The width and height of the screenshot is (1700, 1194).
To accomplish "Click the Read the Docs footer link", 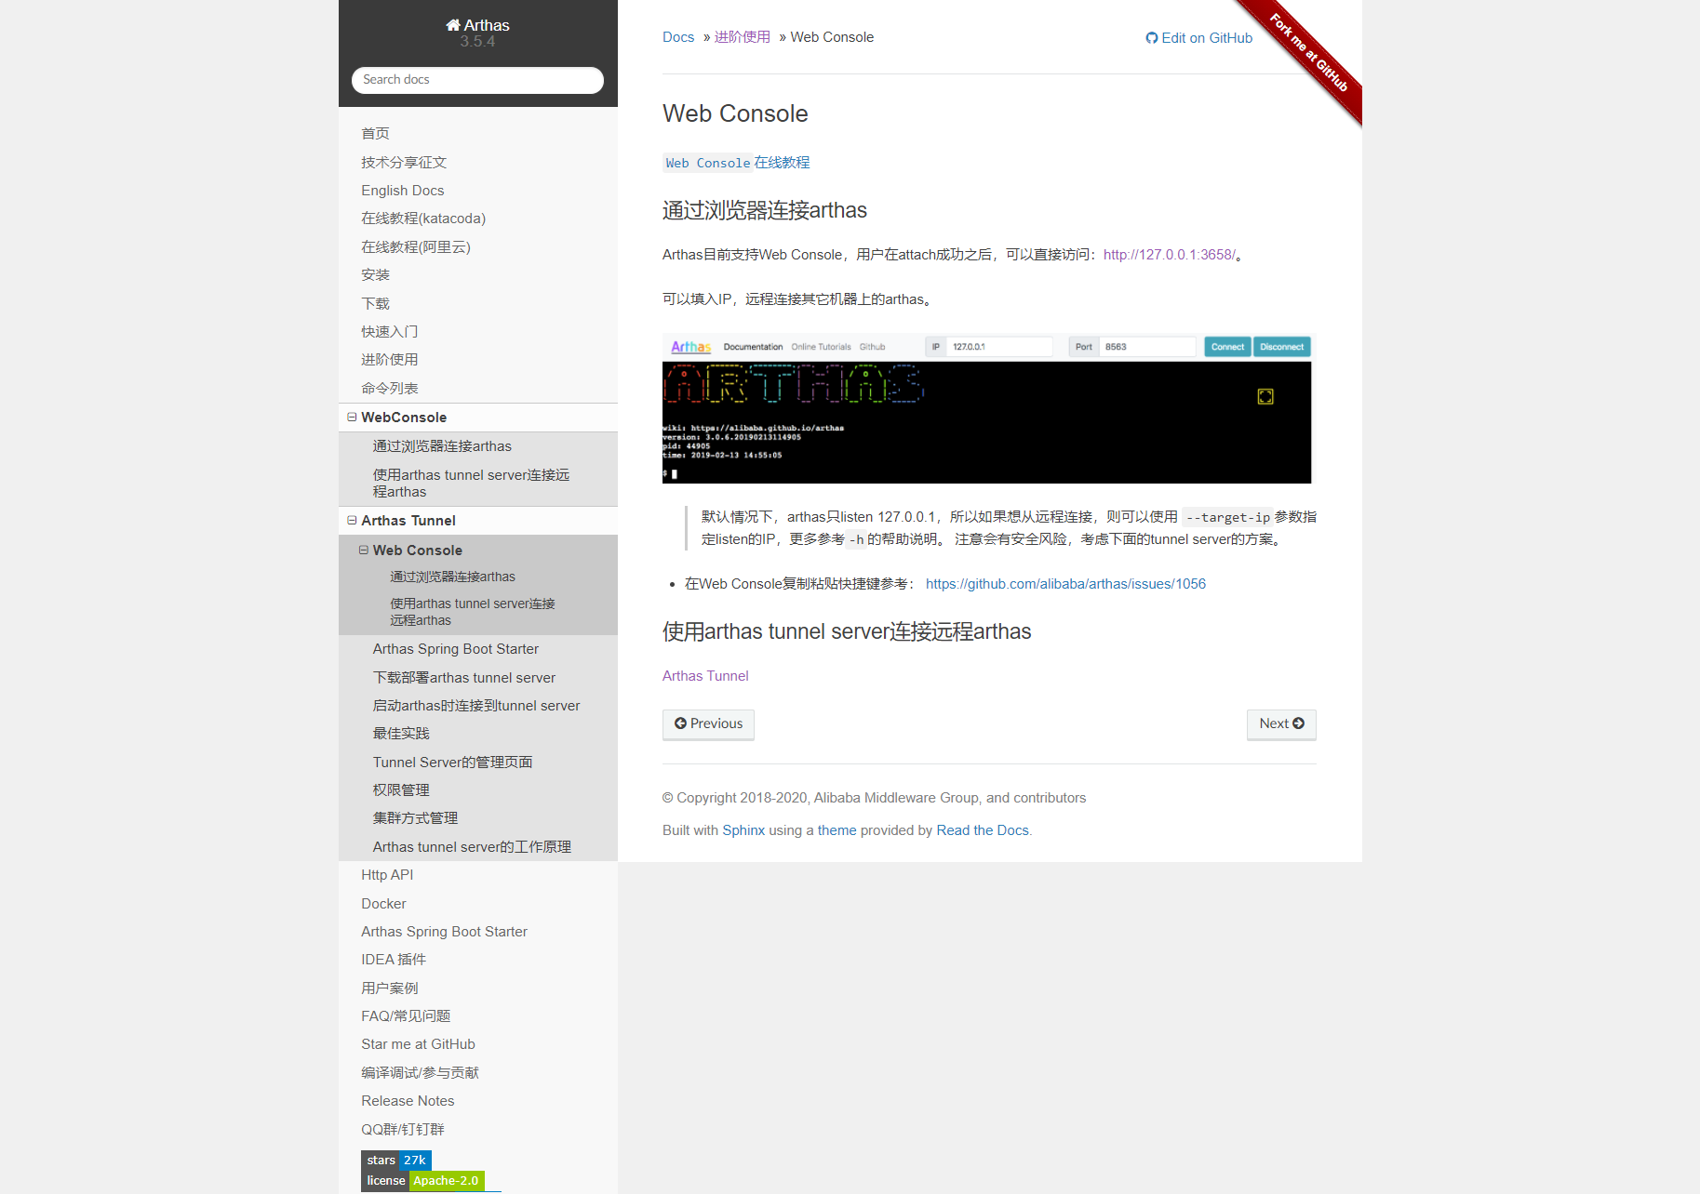I will point(982,829).
